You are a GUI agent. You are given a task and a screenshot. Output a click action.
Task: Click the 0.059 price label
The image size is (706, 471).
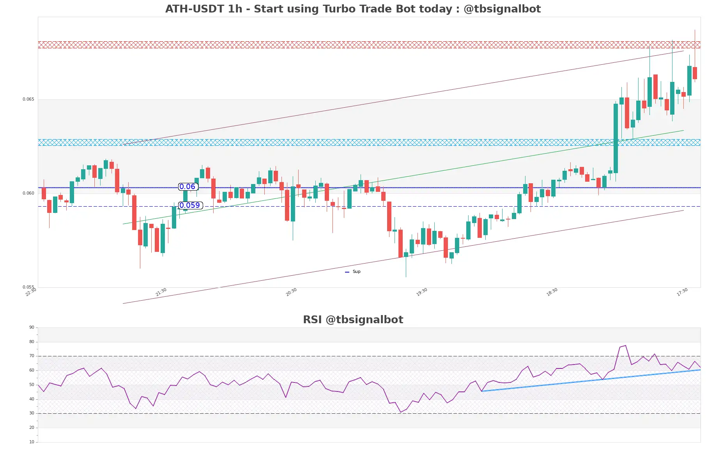(x=190, y=205)
